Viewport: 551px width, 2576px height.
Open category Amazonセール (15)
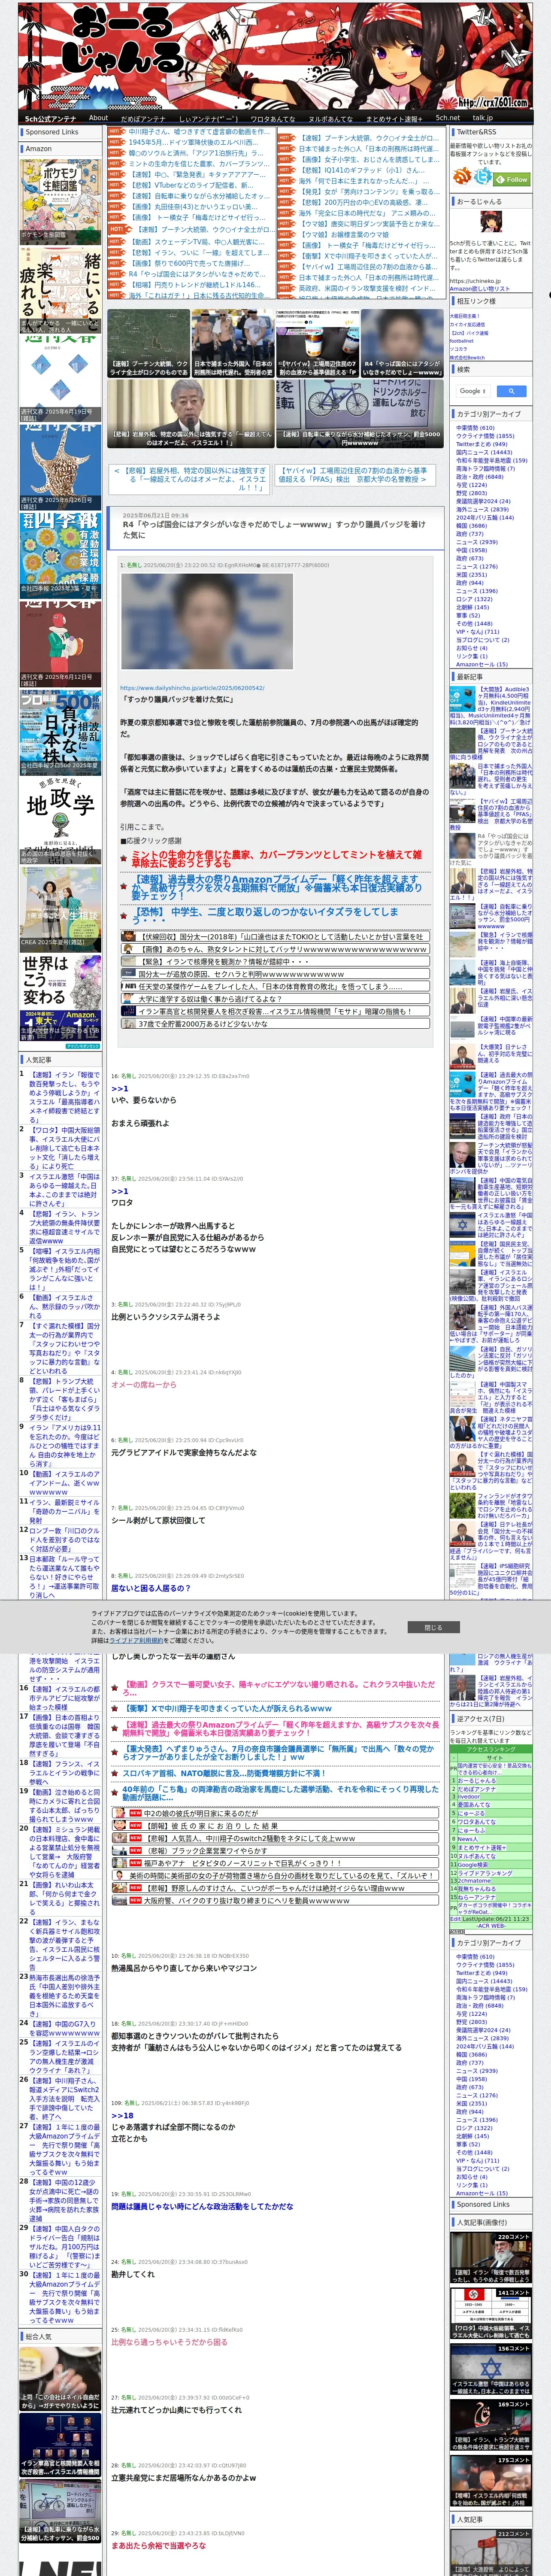[x=482, y=664]
